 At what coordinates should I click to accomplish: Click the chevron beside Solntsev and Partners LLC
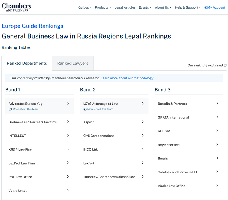pos(217,172)
